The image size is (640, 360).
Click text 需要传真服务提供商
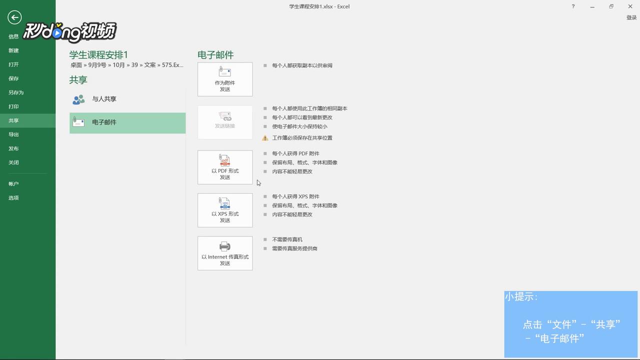click(294, 248)
